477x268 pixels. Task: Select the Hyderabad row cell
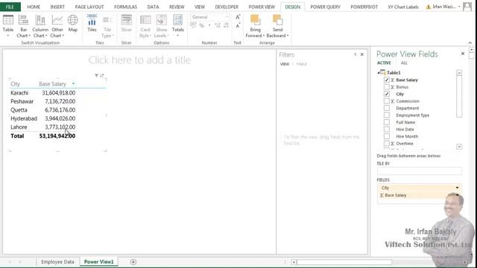pos(24,118)
